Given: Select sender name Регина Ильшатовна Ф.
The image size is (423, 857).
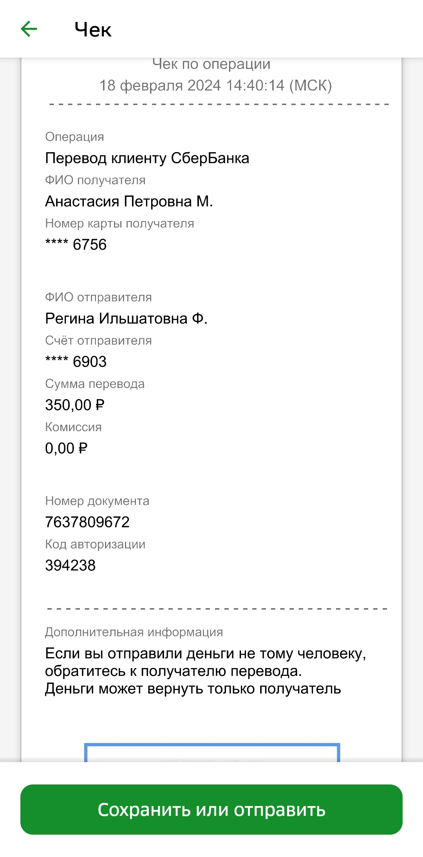Looking at the screenshot, I should (126, 318).
